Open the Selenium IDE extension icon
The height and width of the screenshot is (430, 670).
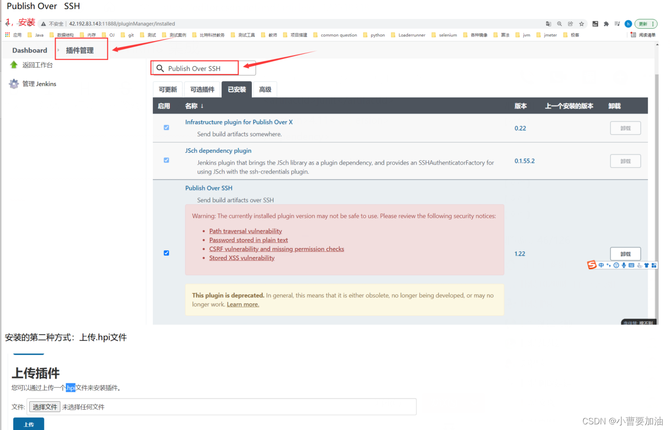[x=595, y=24]
